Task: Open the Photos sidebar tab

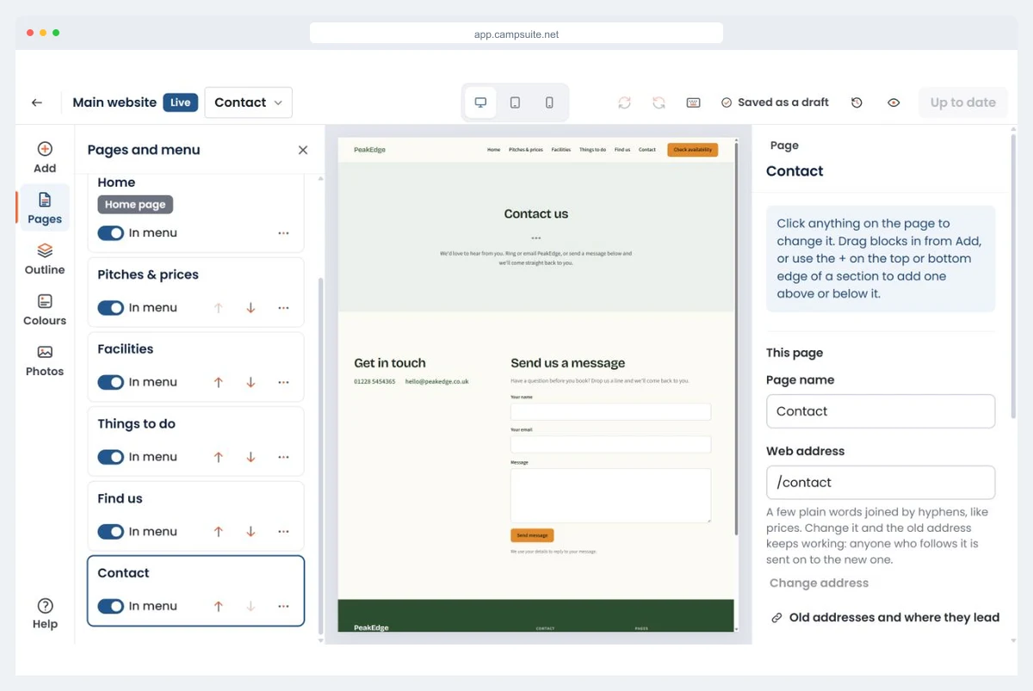Action: [x=45, y=361]
